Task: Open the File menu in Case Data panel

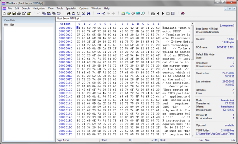Action: (5, 25)
